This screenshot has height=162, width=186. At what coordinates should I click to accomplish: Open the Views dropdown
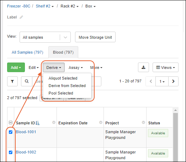(x=165, y=67)
